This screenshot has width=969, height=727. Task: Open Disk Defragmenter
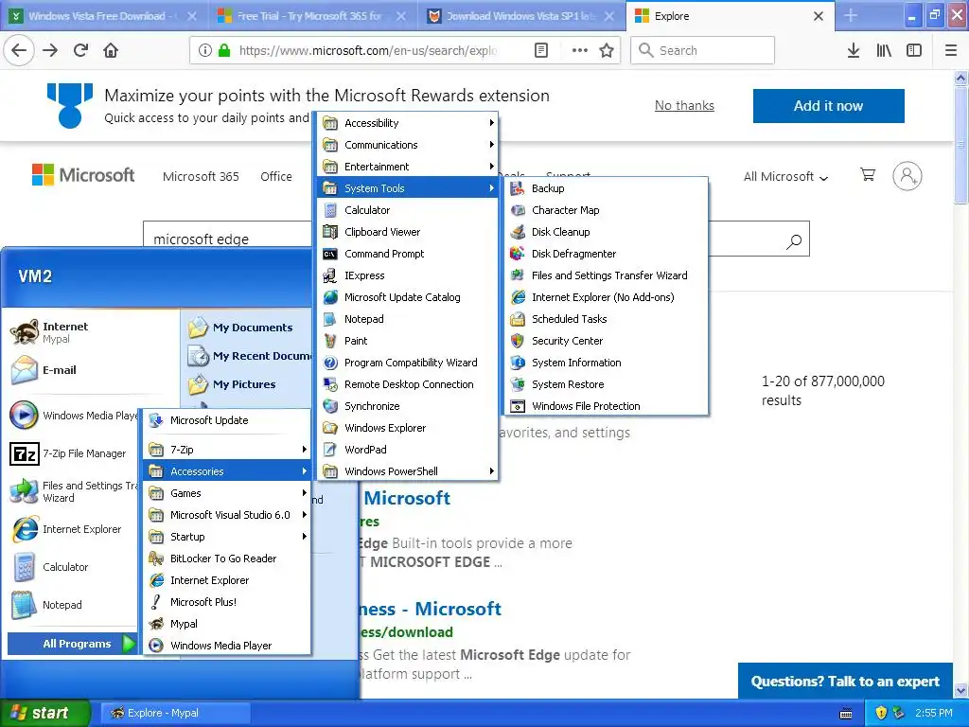(x=607, y=254)
